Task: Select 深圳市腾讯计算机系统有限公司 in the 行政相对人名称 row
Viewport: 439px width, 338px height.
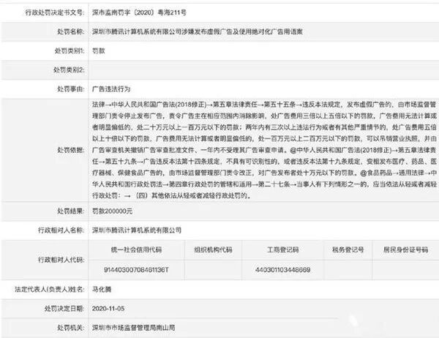Action: pyautogui.click(x=137, y=230)
